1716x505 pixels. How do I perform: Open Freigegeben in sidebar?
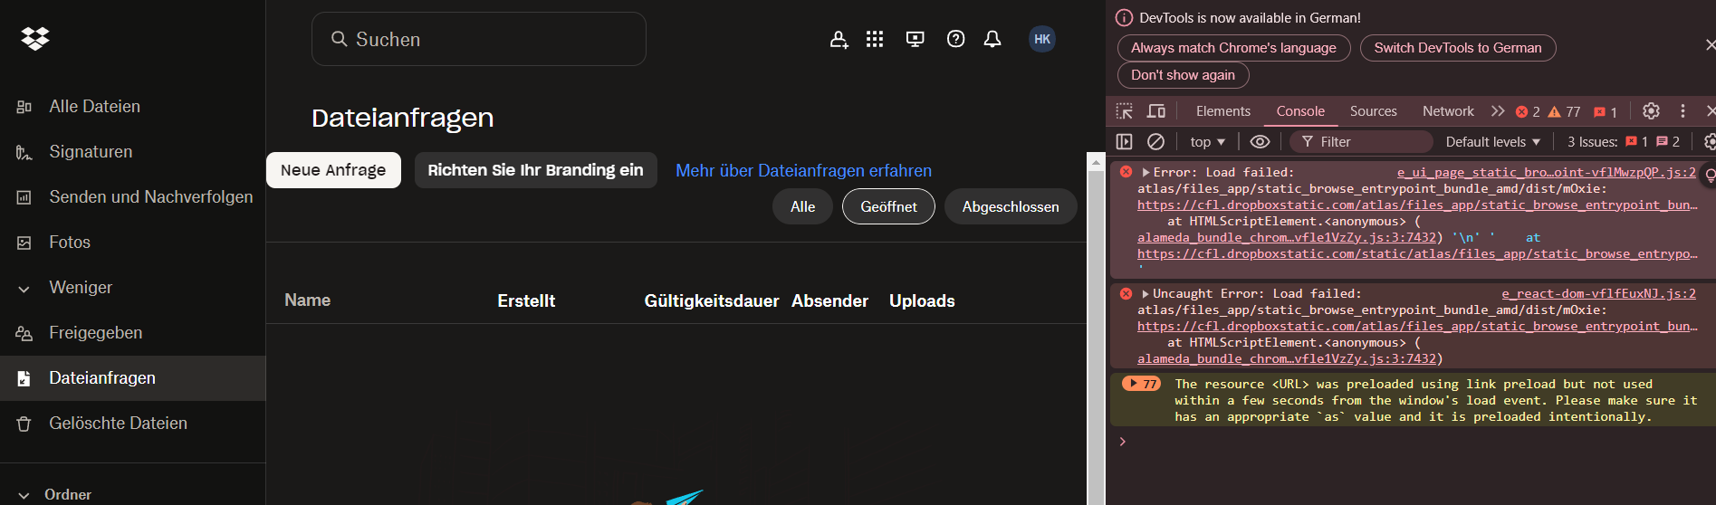pos(132,333)
